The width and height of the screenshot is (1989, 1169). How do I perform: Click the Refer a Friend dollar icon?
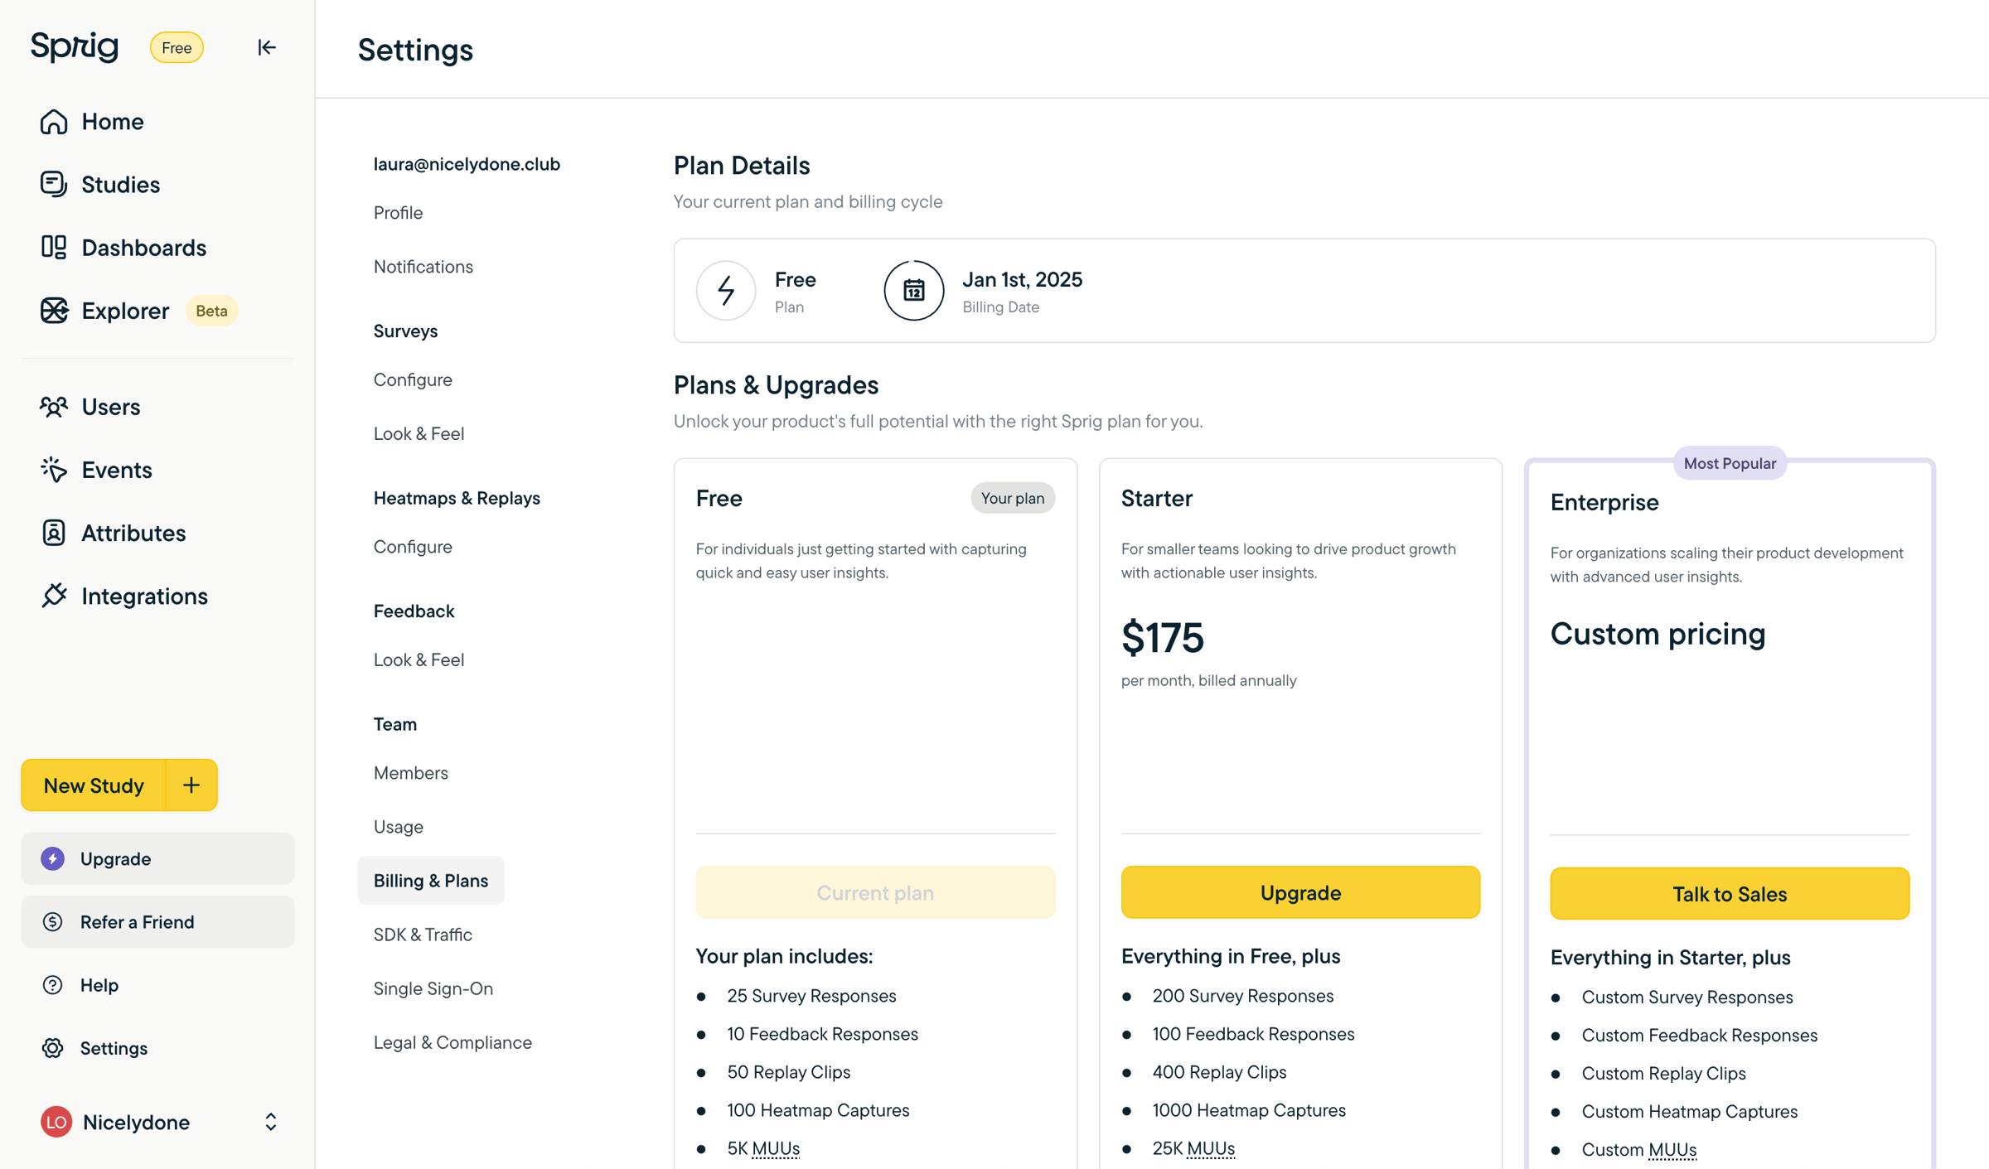pyautogui.click(x=52, y=921)
